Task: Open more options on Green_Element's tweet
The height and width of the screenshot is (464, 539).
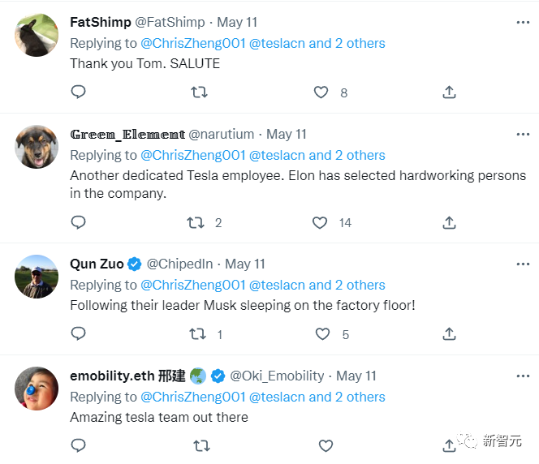Action: [x=519, y=134]
